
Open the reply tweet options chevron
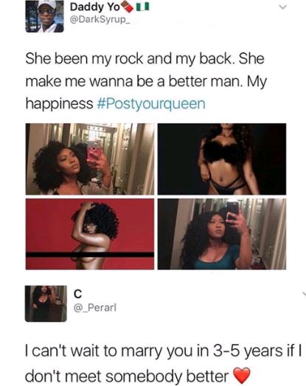(304, 294)
